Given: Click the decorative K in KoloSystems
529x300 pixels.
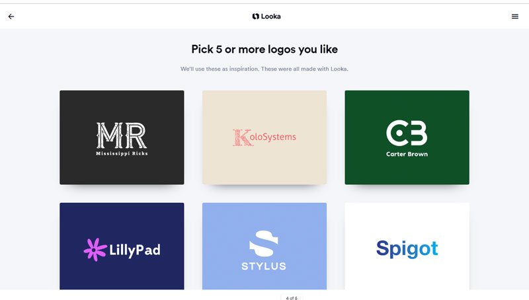Looking at the screenshot, I should (x=242, y=137).
